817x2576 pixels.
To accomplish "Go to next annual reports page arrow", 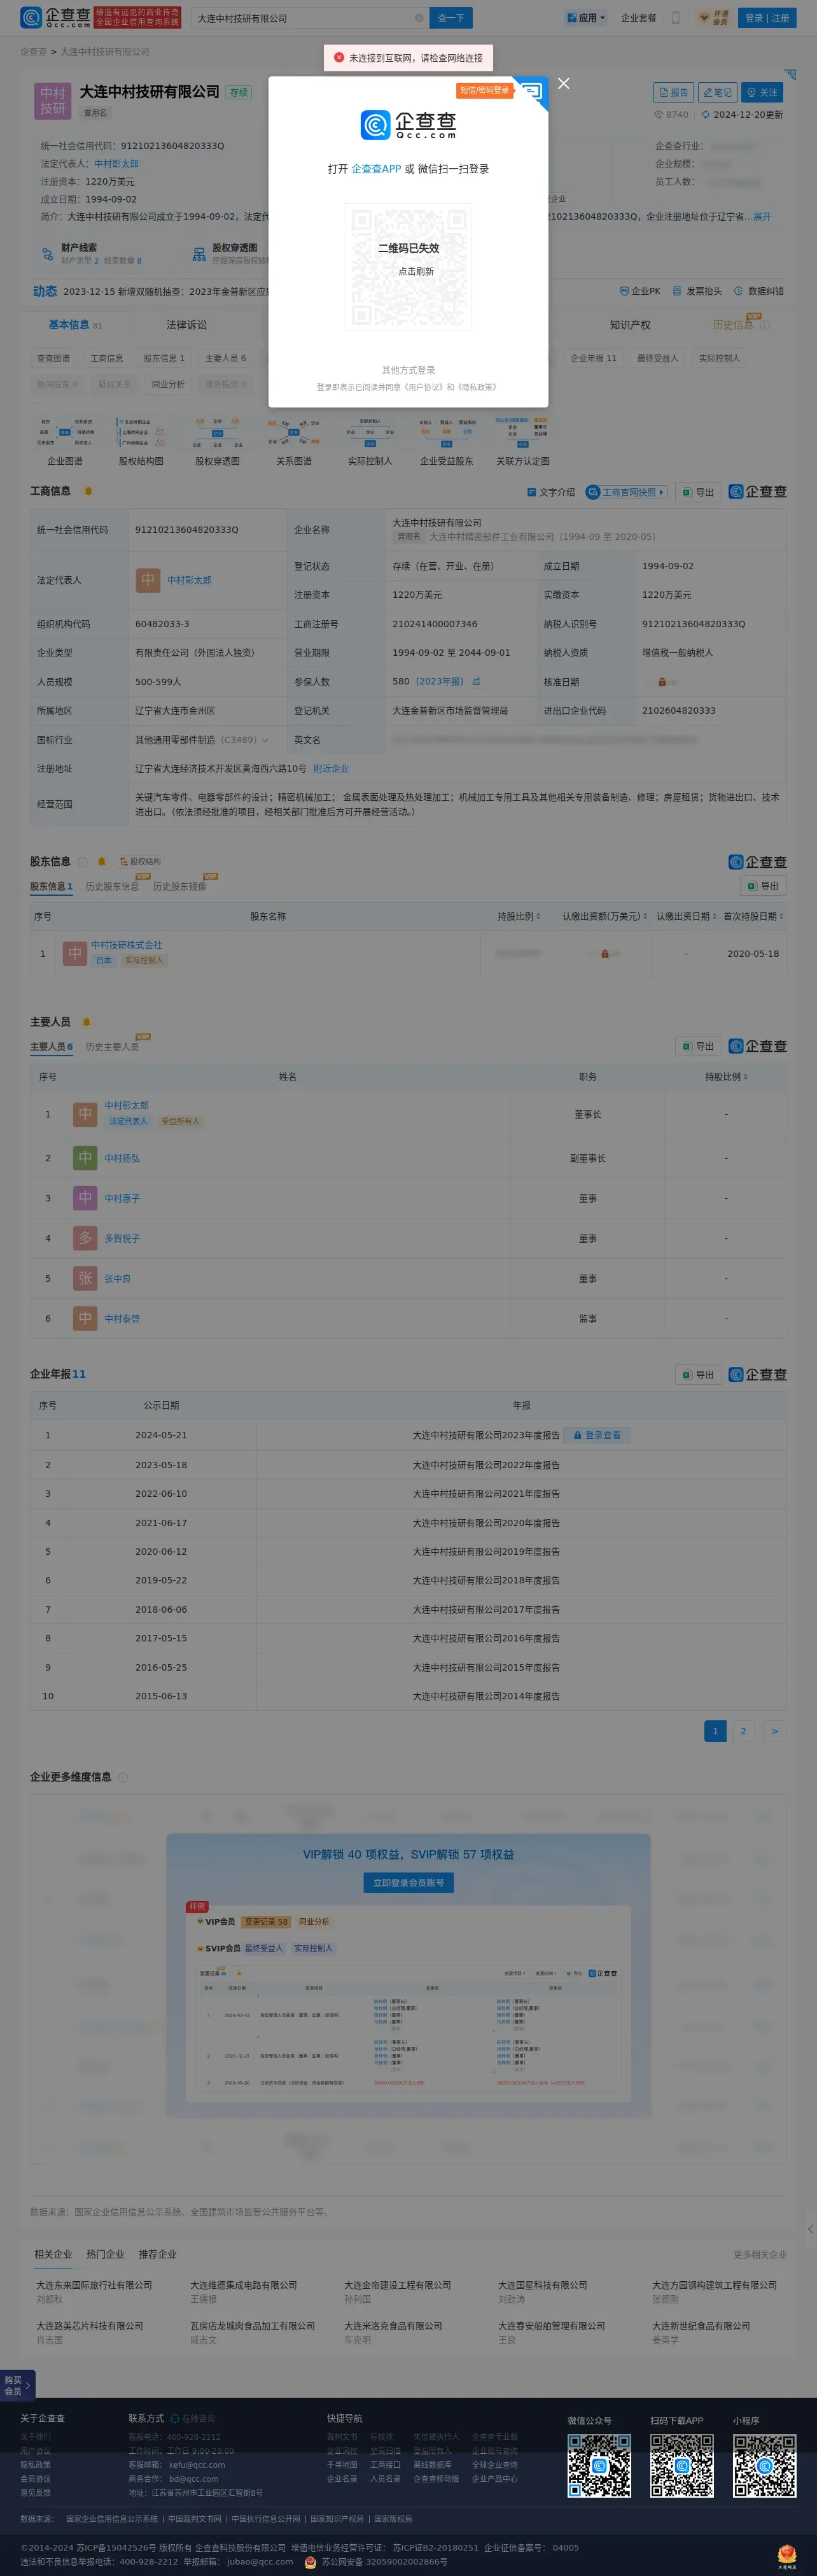I will coord(775,1731).
